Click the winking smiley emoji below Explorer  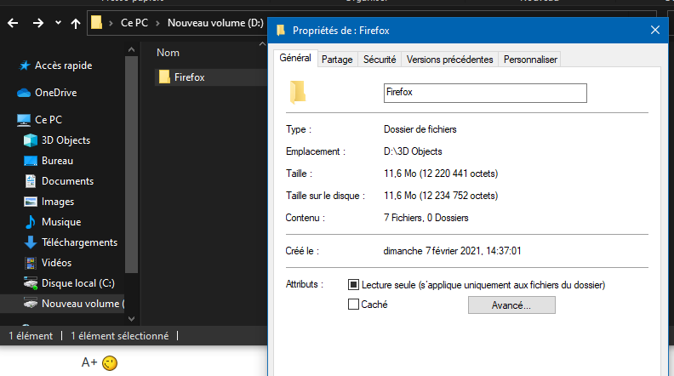tap(110, 363)
